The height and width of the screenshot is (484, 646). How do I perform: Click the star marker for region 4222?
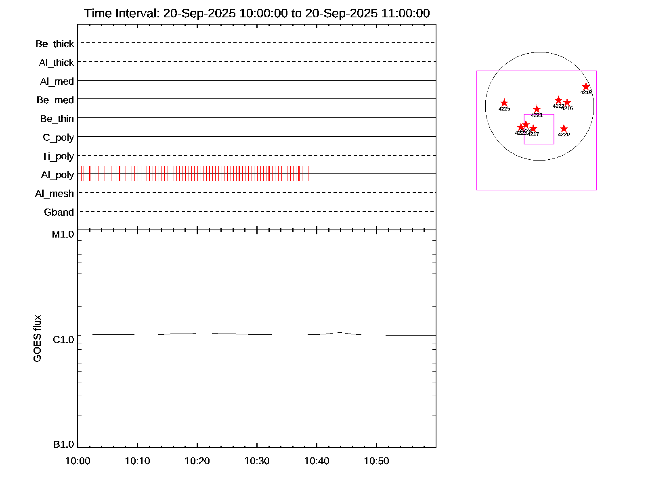[x=558, y=100]
